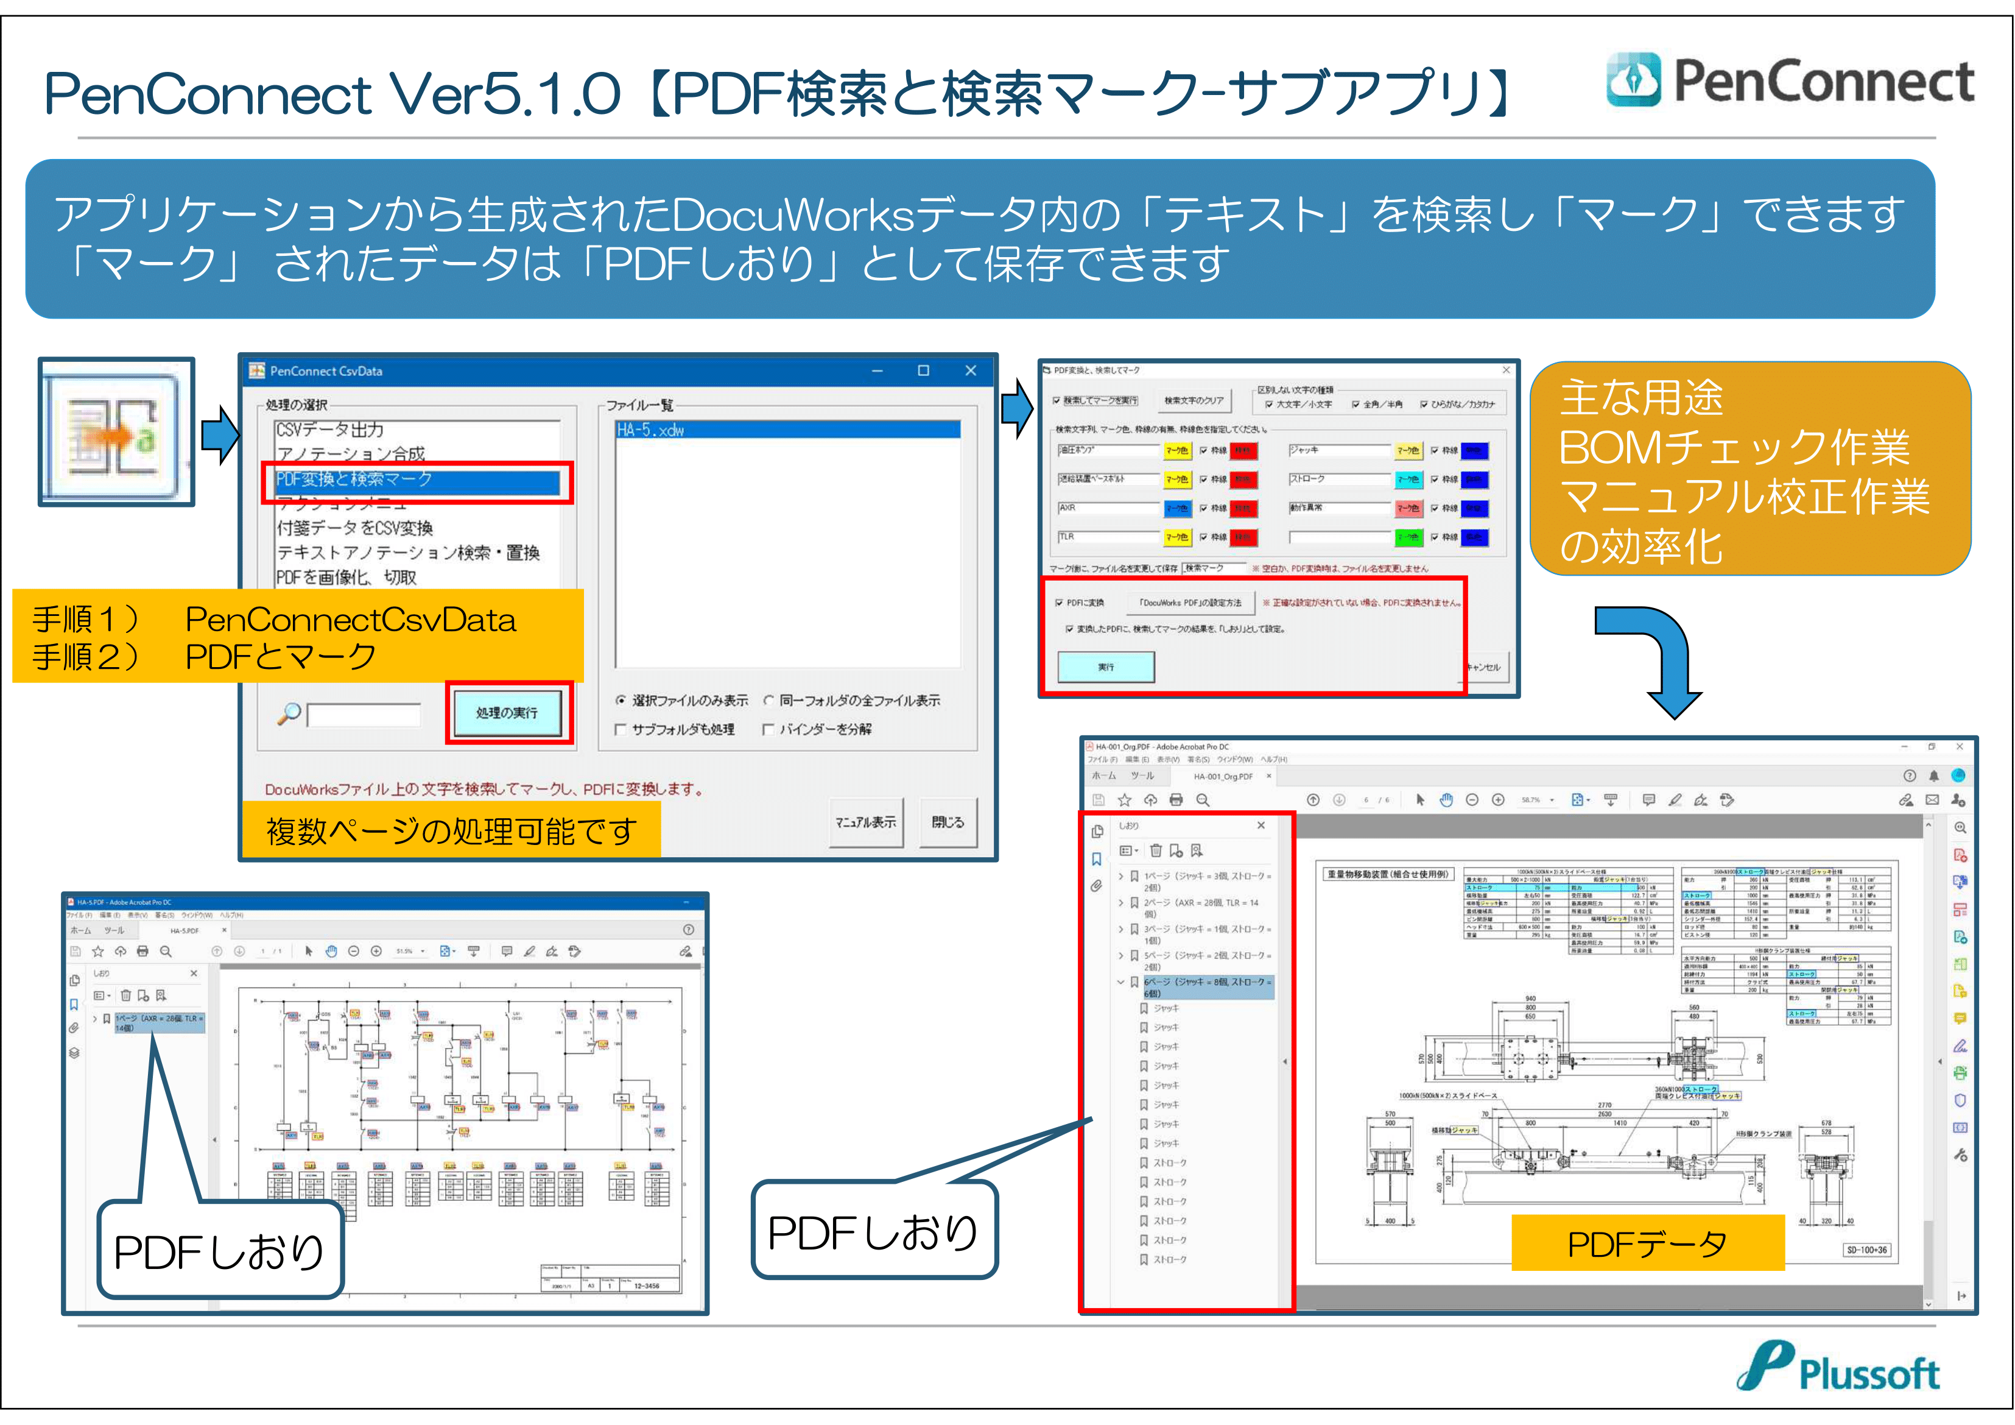The height and width of the screenshot is (1425, 2015).
Task: Toggle 全角／半角 checkbox
Action: tap(1356, 405)
